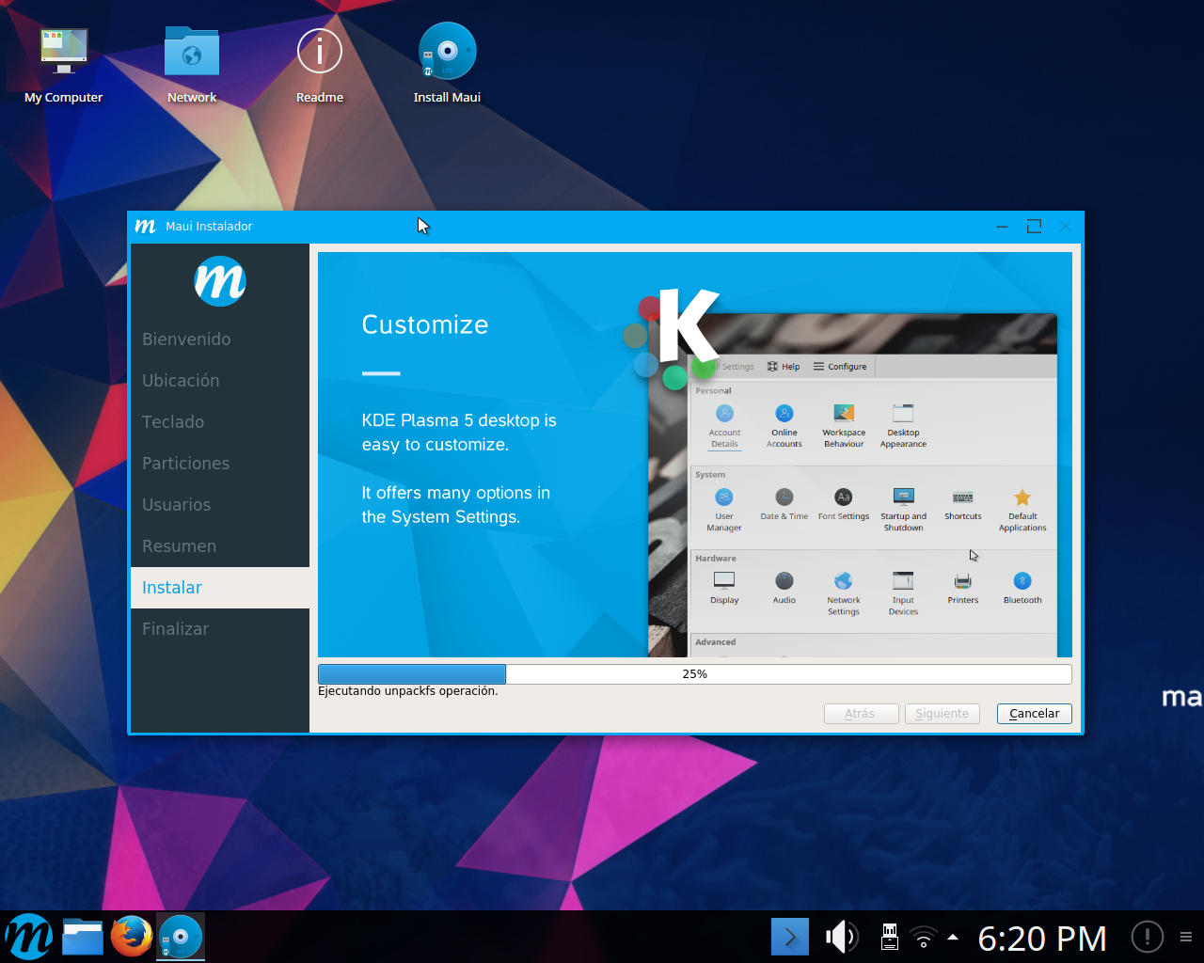Click the 'Ejecutando unpackfs operación.' status text
The image size is (1204, 963).
(x=408, y=691)
